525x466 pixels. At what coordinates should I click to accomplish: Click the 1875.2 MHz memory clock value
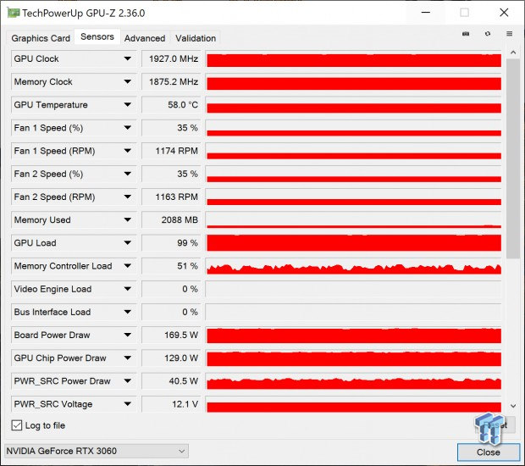point(171,81)
